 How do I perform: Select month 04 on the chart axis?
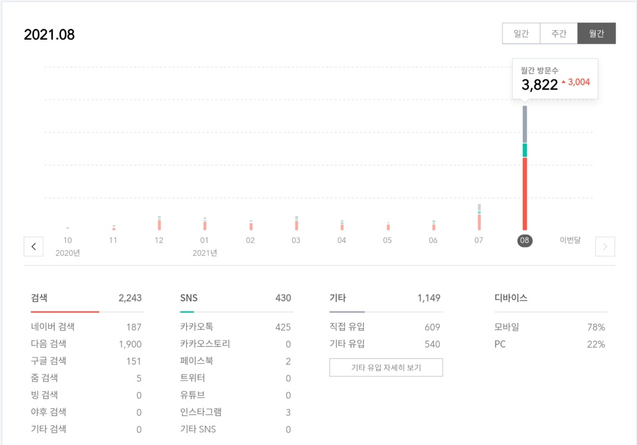point(342,240)
